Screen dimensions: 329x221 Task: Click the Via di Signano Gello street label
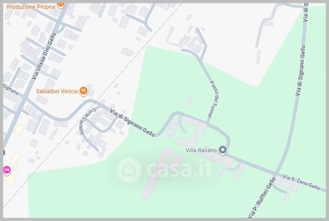pos(132,123)
